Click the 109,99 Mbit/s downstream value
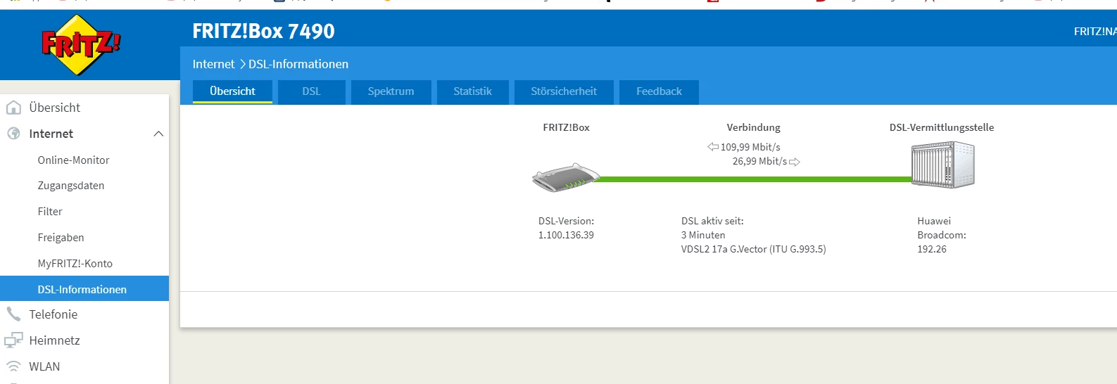This screenshot has width=1117, height=384. pyautogui.click(x=750, y=147)
